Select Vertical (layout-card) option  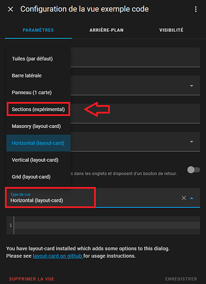coord(38,160)
